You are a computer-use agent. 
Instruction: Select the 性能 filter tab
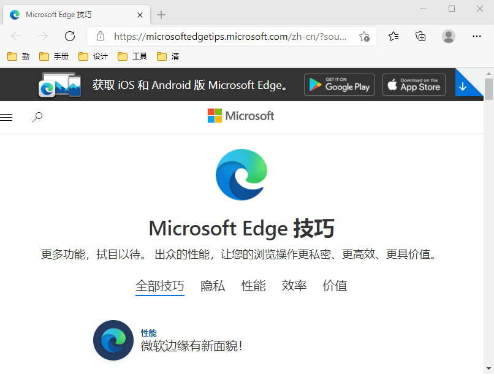(x=253, y=286)
